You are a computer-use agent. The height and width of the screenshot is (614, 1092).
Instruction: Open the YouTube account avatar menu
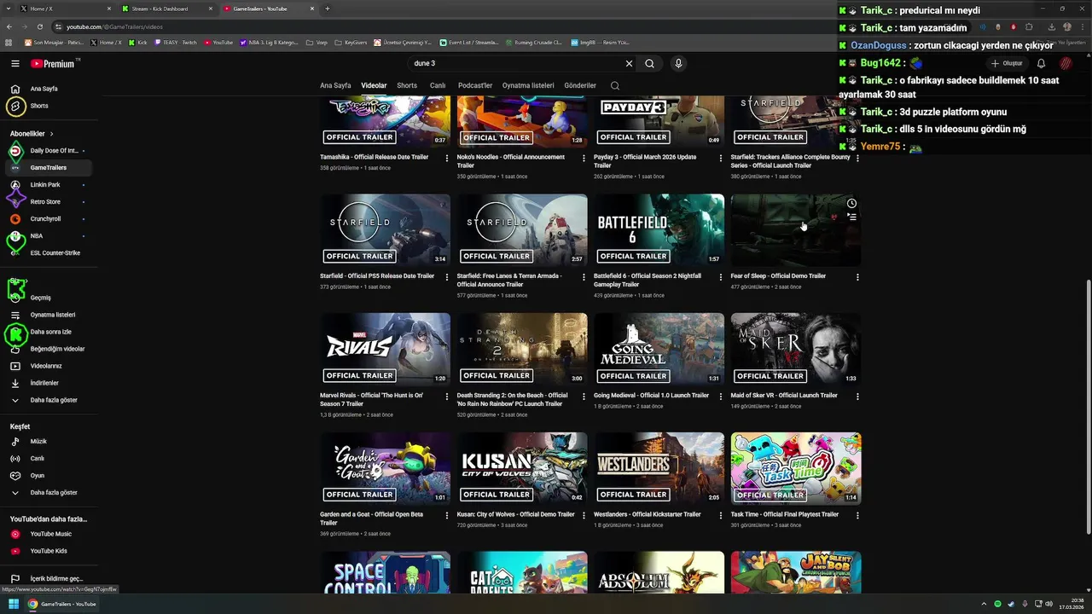pyautogui.click(x=1066, y=64)
